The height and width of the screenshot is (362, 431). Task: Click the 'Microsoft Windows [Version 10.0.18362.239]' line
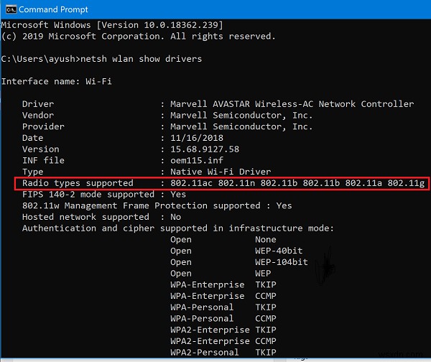112,25
